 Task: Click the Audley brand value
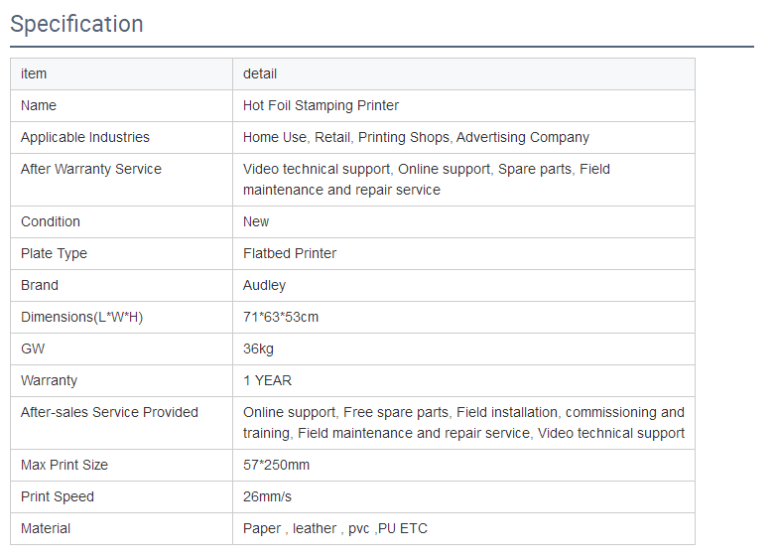264,285
